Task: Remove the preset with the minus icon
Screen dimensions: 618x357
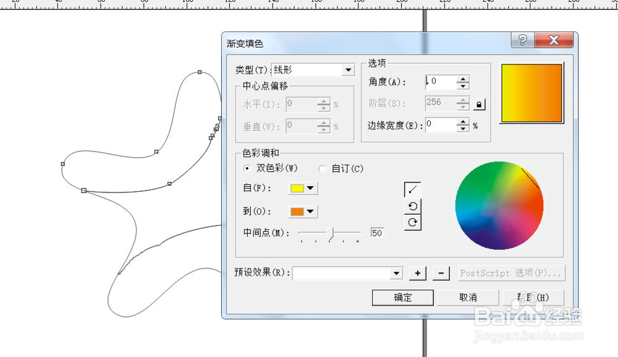Action: click(x=440, y=273)
